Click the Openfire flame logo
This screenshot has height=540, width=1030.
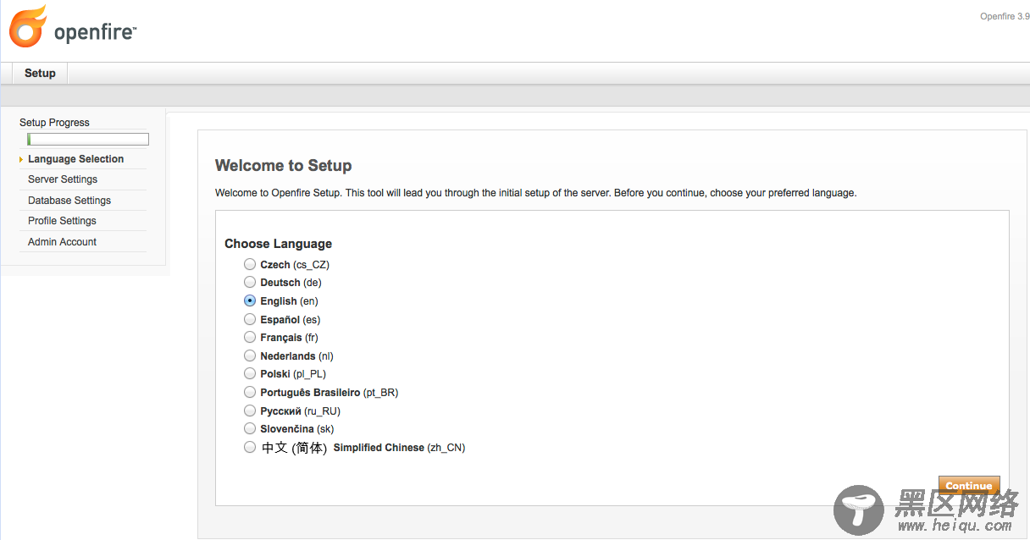pyautogui.click(x=28, y=26)
